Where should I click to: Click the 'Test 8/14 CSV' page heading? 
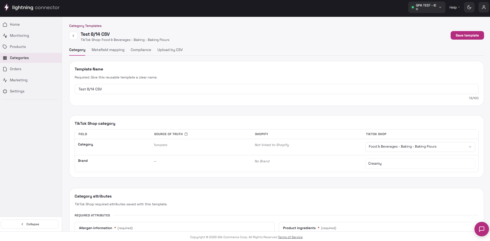[x=95, y=34]
